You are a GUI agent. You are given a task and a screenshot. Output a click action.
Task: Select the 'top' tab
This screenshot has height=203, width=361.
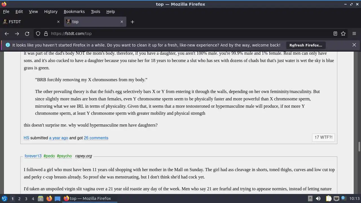(x=95, y=22)
